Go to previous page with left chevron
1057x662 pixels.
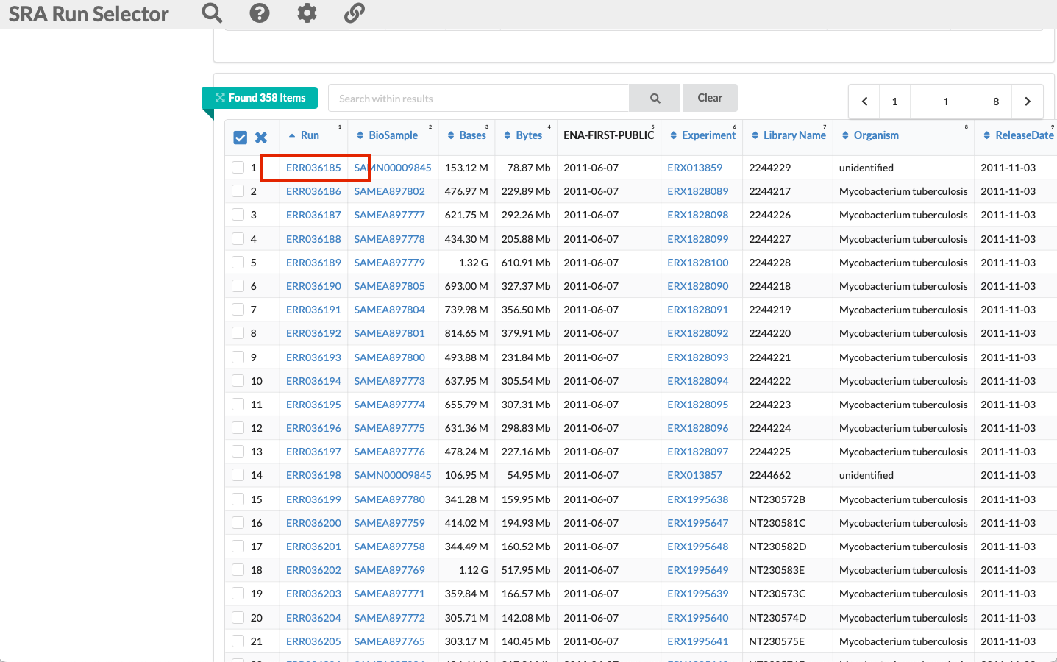tap(865, 102)
